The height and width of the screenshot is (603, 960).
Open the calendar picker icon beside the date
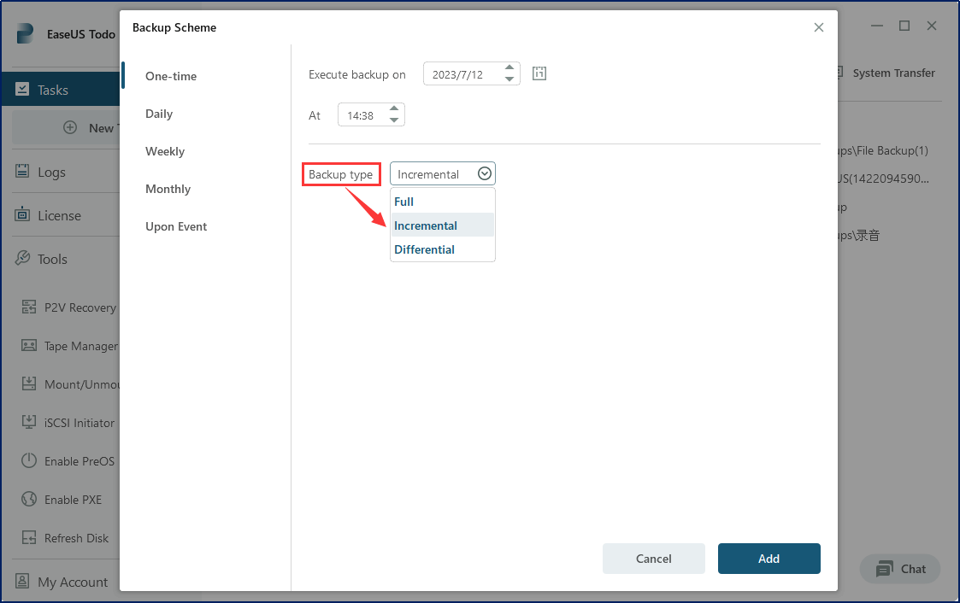tap(539, 73)
